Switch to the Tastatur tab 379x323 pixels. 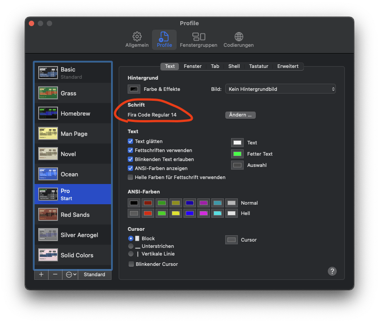(259, 66)
